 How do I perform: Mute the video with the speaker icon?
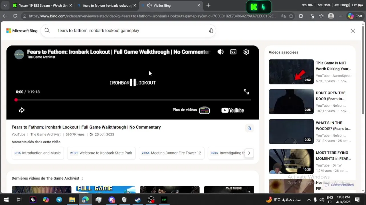(221, 52)
